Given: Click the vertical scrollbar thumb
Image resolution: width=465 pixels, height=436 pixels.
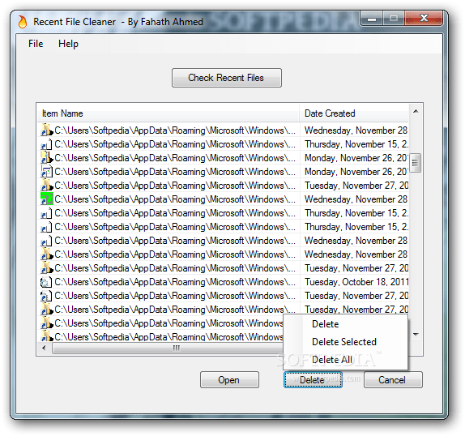Looking at the screenshot, I should 416,163.
